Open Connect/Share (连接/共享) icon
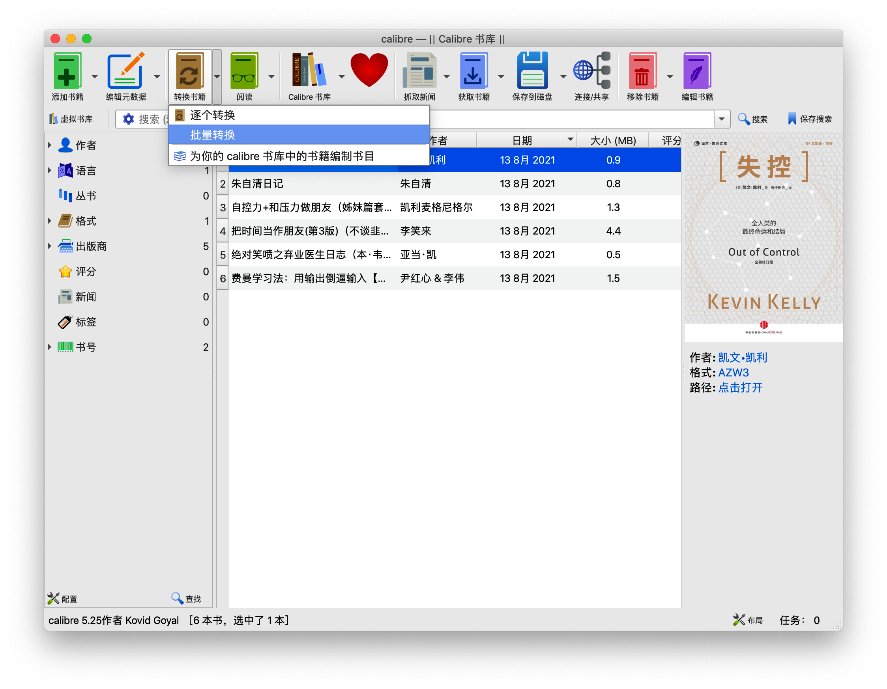 [592, 71]
